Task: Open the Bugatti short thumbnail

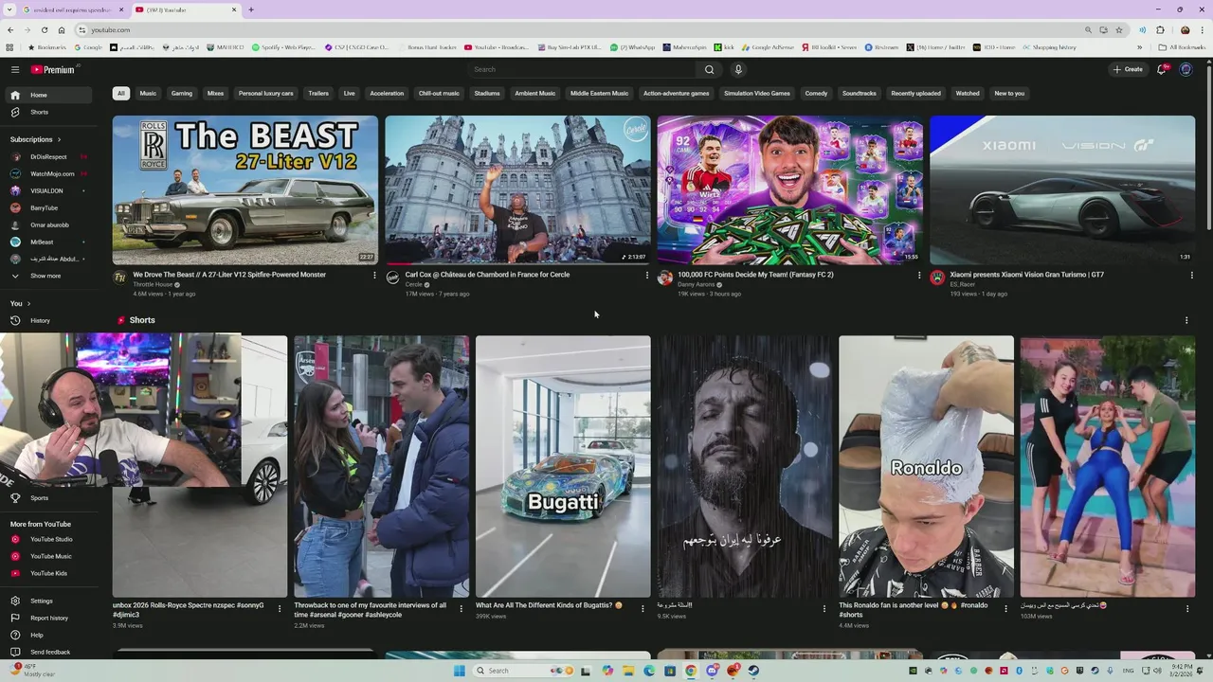Action: 563,466
